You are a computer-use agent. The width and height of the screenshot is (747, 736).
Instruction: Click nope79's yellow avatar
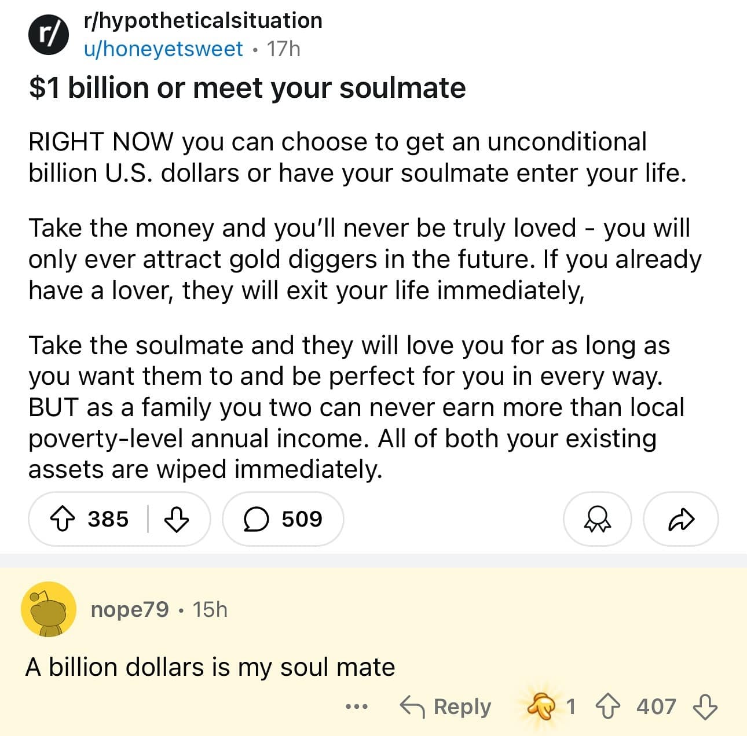49,609
